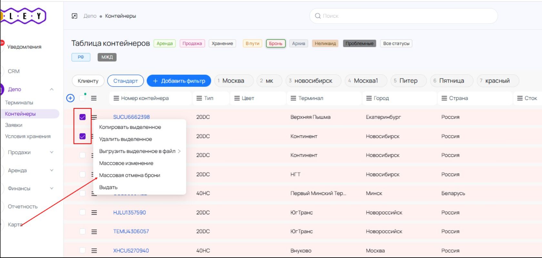Open Терминалы in the sidebar
542x258 pixels.
click(19, 103)
